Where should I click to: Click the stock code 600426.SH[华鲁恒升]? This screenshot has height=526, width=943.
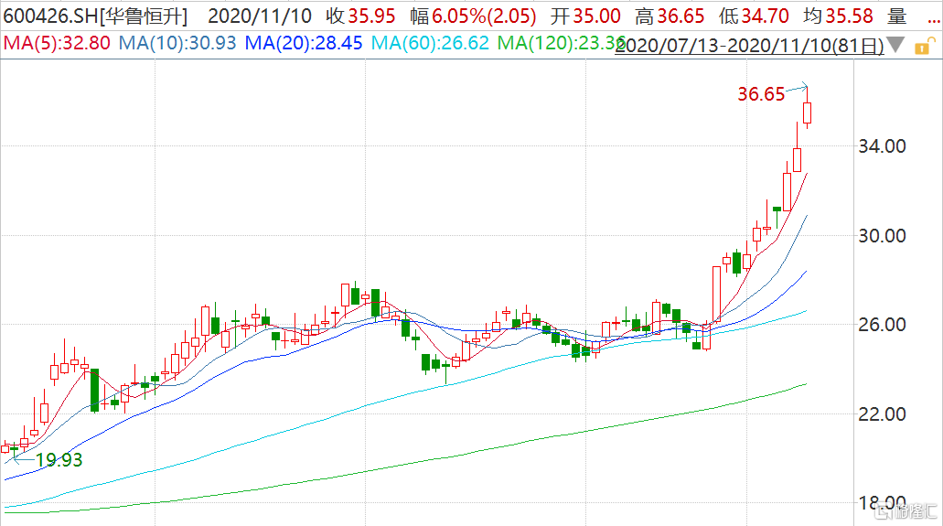pos(96,16)
